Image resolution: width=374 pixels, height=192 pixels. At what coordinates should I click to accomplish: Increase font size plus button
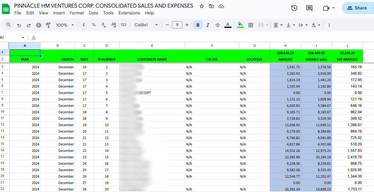pos(187,25)
